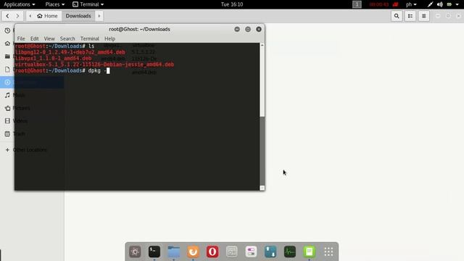
Task: Open Files folder icon in dock
Action: (x=174, y=252)
